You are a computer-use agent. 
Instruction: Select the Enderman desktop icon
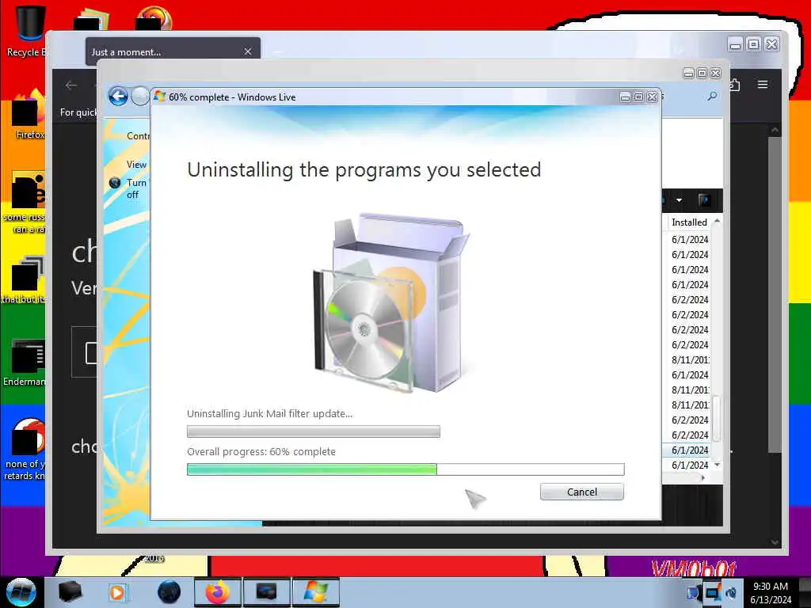click(25, 363)
